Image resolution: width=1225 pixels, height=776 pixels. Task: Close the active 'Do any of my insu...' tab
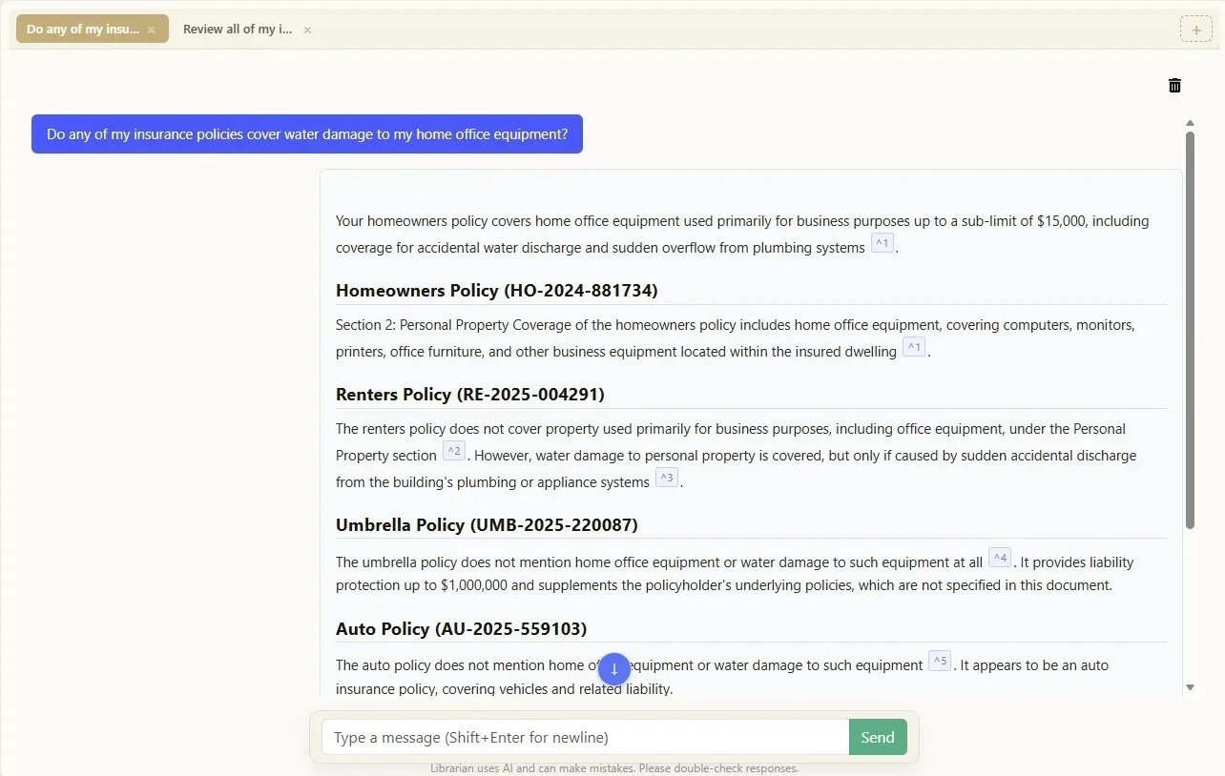click(x=151, y=29)
